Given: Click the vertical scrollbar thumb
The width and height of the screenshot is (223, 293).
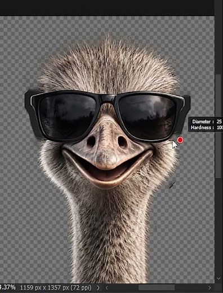Looking at the screenshot, I should [218, 126].
